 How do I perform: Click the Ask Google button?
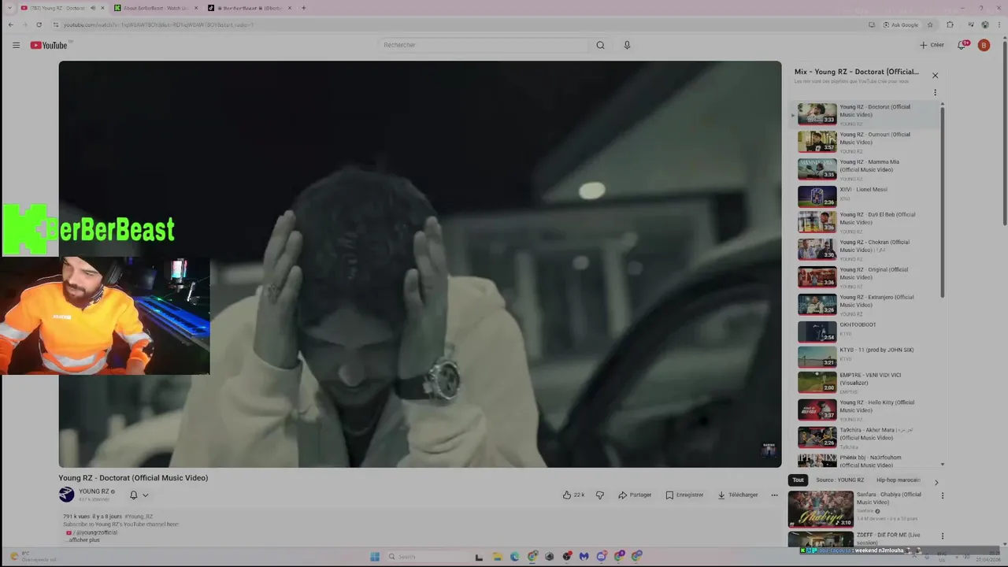coord(900,24)
